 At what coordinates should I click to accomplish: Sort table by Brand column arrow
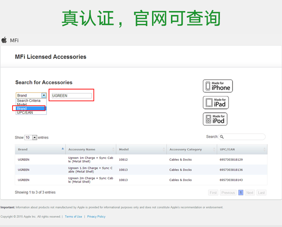63,149
